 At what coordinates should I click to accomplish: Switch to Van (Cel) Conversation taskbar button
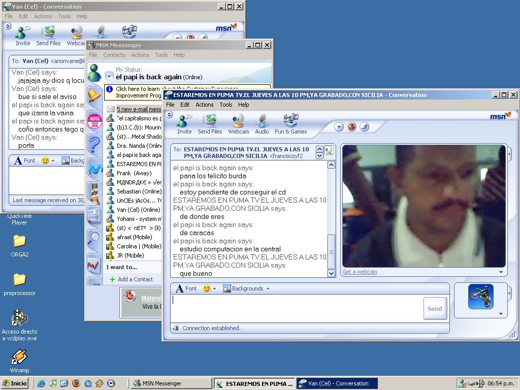[337, 383]
